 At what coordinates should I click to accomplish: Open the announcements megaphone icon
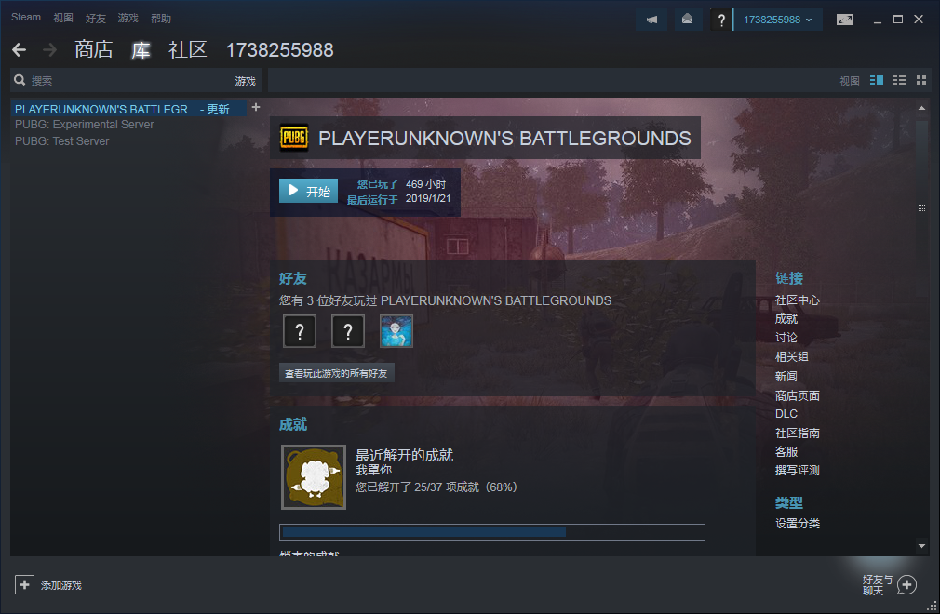pos(651,20)
